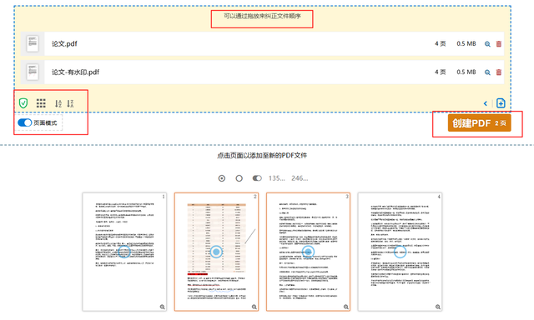The image size is (534, 320).
Task: Toggle the 页面模式 switch
Action: tap(24, 122)
